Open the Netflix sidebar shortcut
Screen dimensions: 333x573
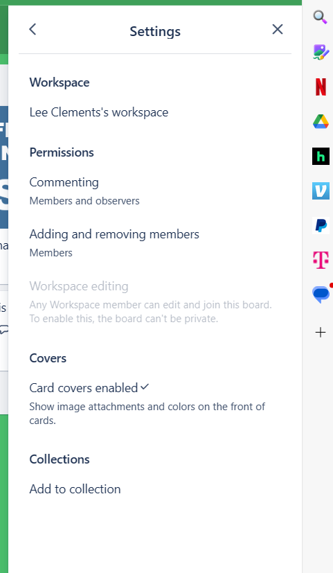(321, 87)
